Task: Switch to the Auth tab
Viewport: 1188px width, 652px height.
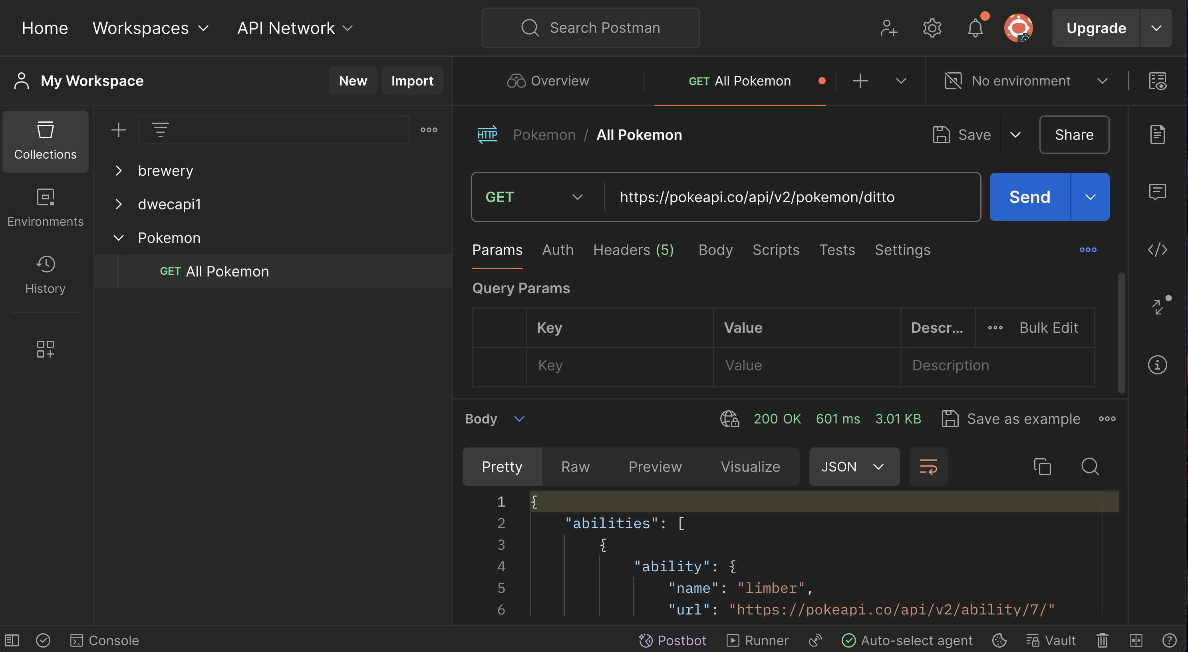Action: pyautogui.click(x=558, y=249)
